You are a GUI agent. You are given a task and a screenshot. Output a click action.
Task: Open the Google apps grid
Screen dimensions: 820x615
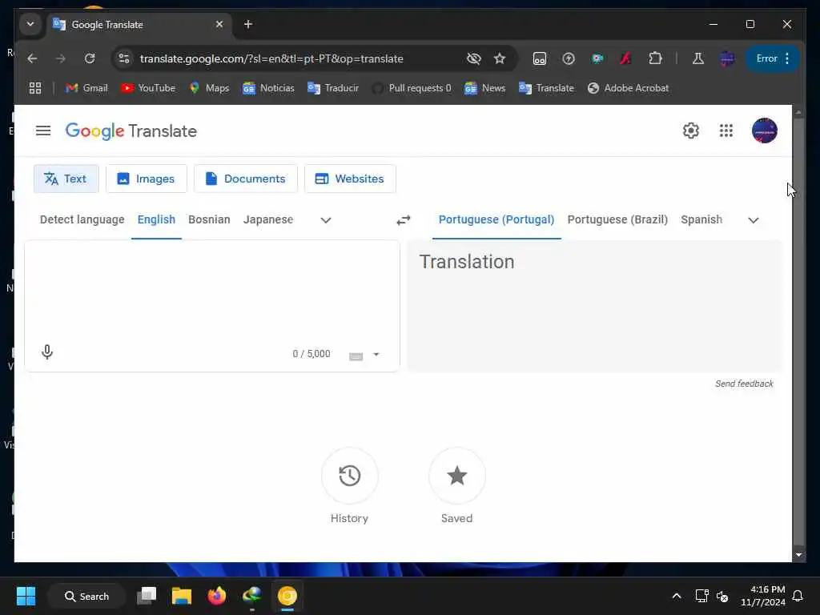point(726,131)
